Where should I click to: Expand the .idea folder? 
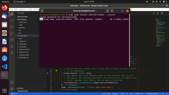21,25
